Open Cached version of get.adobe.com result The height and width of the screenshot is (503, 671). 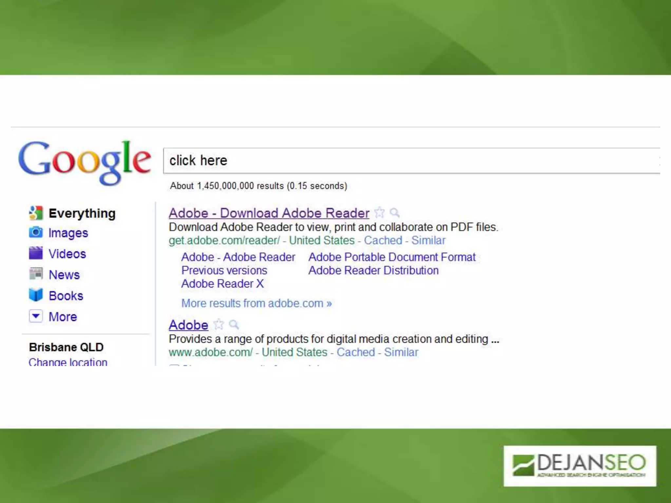click(x=383, y=240)
